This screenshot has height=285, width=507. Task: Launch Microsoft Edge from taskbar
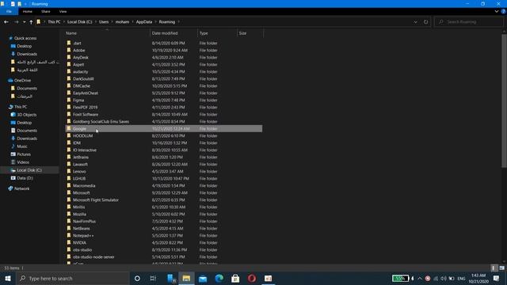219,278
